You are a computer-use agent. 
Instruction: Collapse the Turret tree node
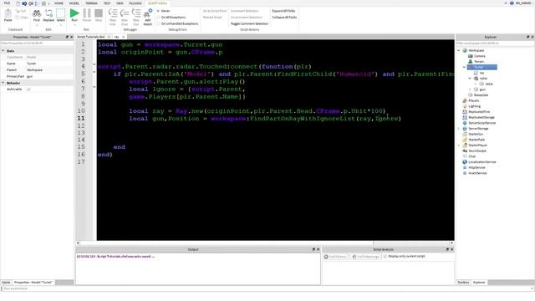465,67
